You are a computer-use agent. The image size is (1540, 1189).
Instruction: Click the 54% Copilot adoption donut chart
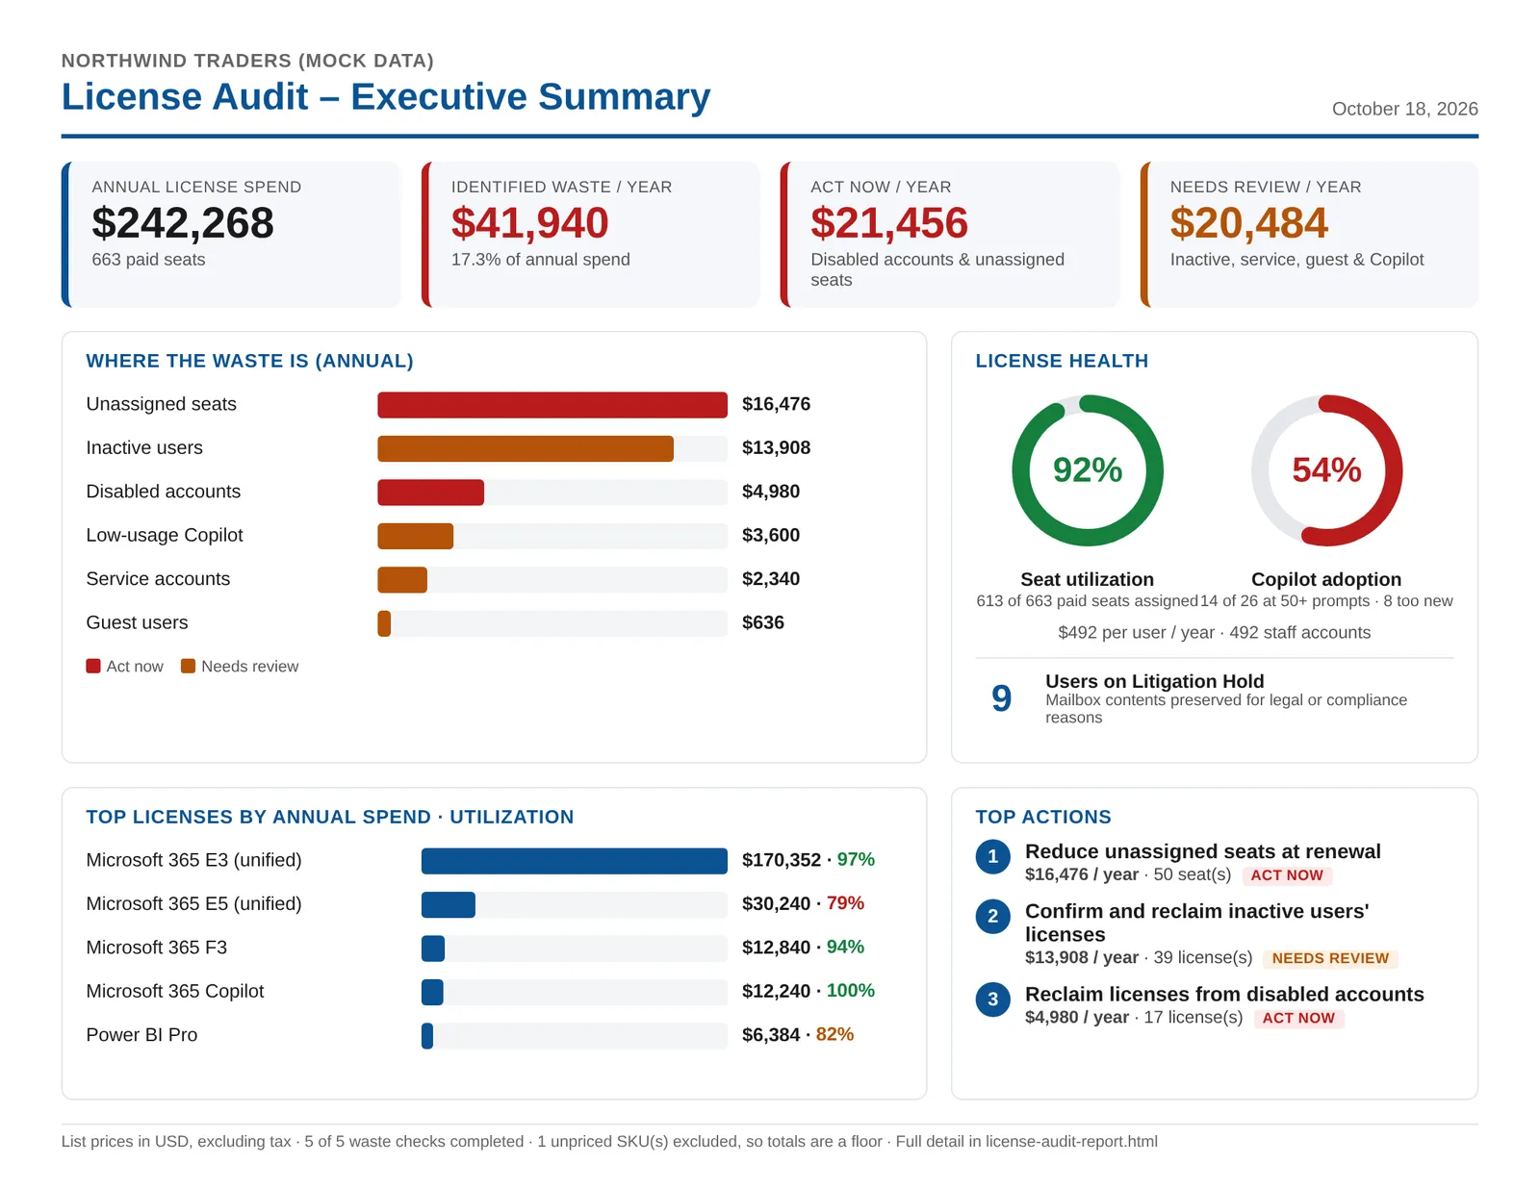pyautogui.click(x=1326, y=470)
